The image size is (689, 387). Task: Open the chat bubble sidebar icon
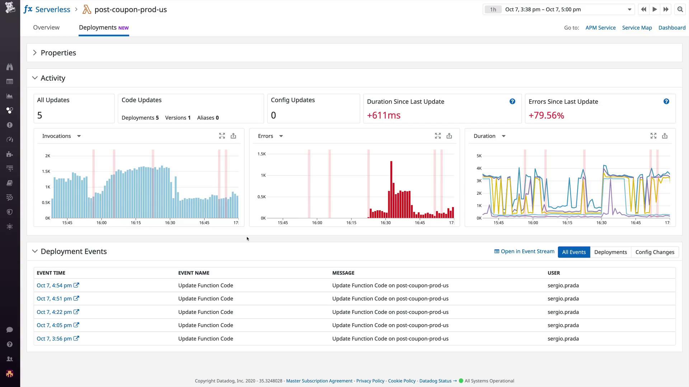[x=10, y=330]
